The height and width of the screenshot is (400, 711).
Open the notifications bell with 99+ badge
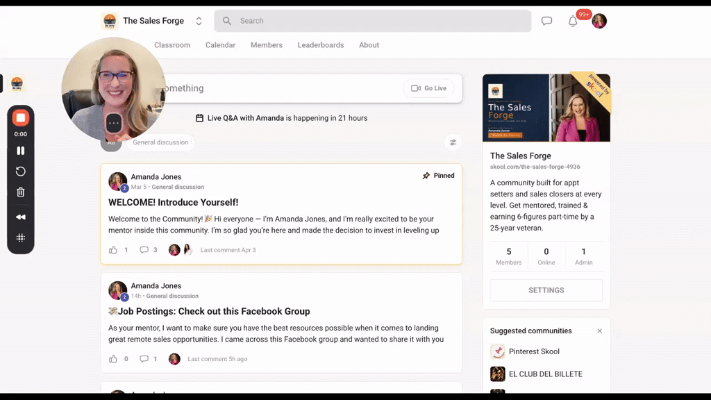click(x=573, y=21)
